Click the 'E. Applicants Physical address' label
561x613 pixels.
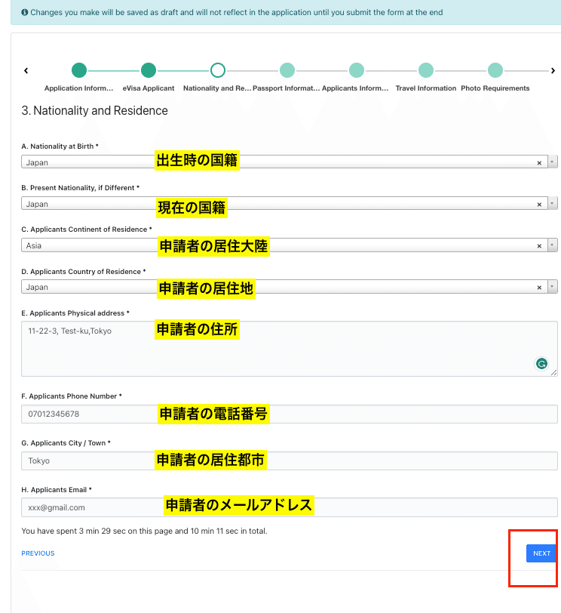[x=75, y=313]
